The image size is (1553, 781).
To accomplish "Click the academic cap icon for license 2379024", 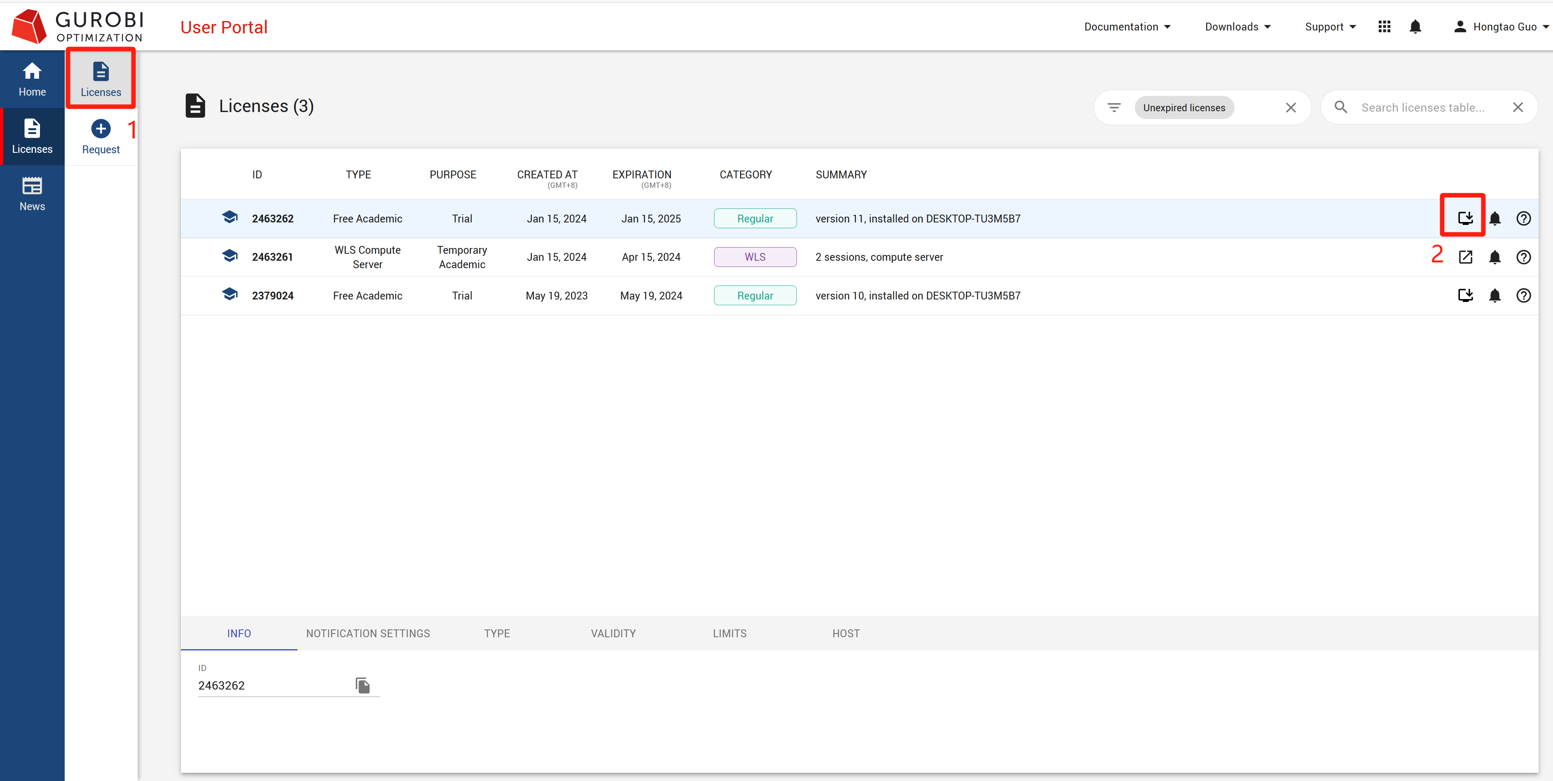I will (x=230, y=294).
